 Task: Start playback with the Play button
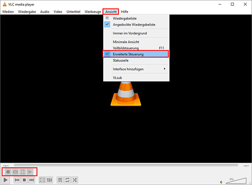tap(5, 180)
